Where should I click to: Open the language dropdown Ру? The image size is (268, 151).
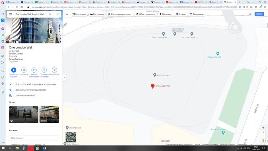(68, 14)
